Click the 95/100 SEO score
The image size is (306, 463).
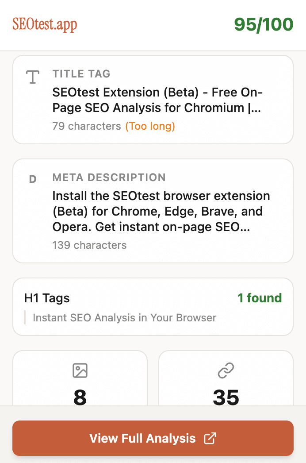point(264,24)
